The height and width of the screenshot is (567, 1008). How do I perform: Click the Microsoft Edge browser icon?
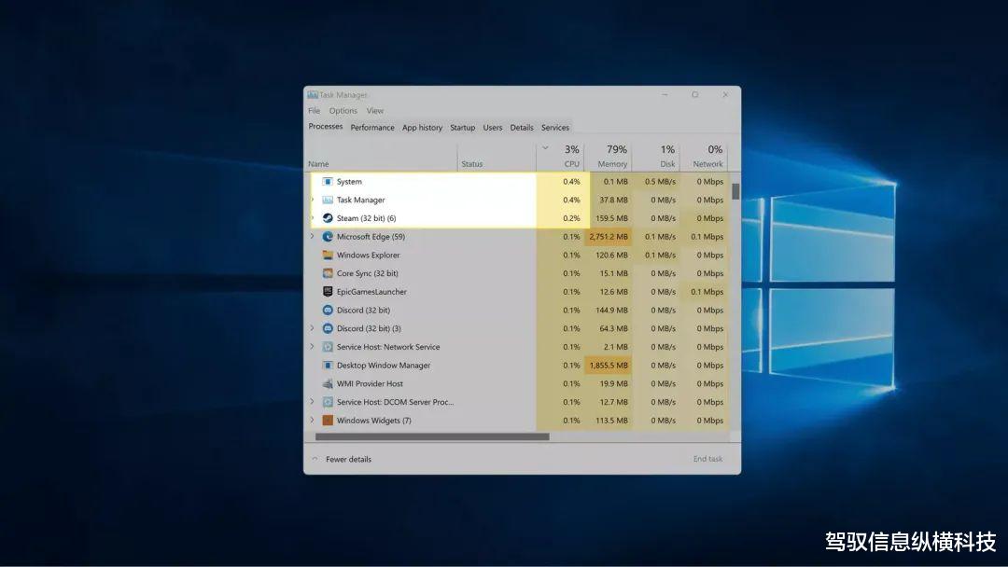click(x=329, y=236)
